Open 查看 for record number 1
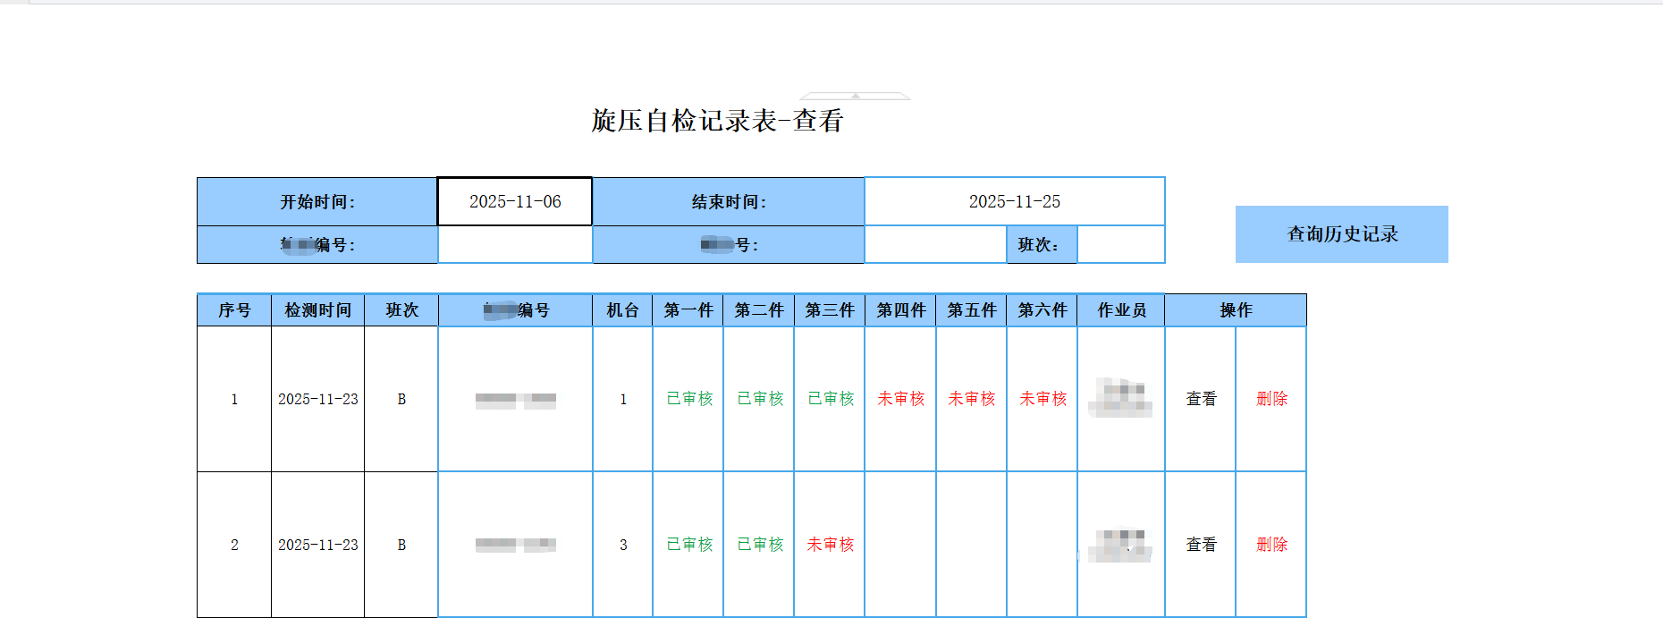Screen dimensions: 1663x618 tap(1201, 399)
